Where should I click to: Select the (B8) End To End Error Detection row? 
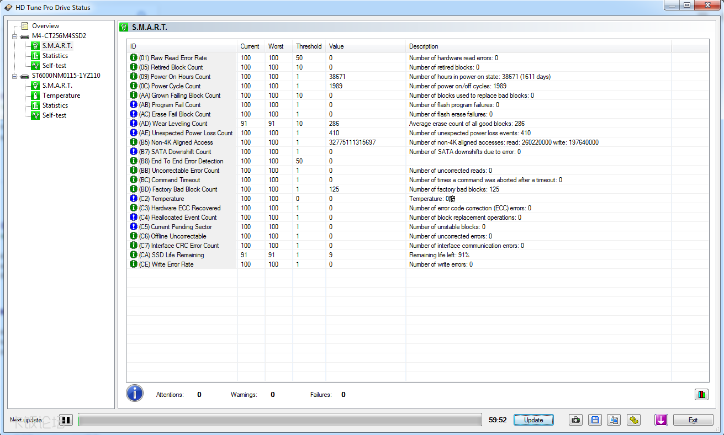click(418, 161)
